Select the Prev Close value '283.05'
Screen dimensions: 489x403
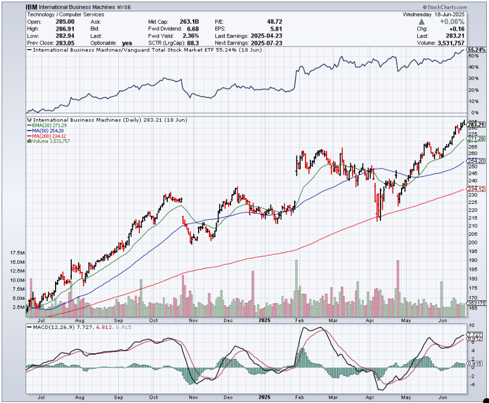point(65,43)
